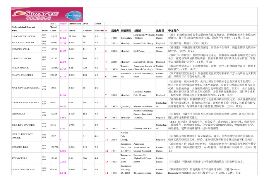Click the 'Cited Half-life' column header
This screenshot has width=276, height=195.
pyautogui.click(x=99, y=27)
